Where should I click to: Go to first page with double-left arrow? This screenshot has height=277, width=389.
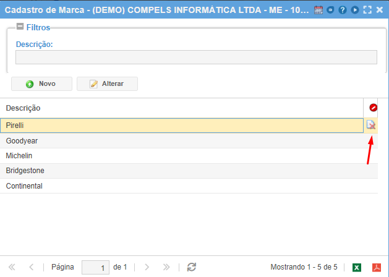point(12,267)
